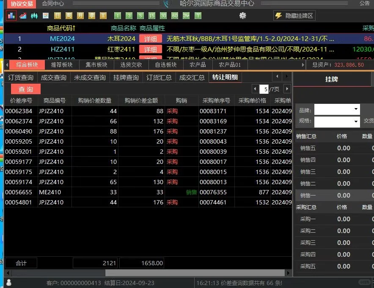
Task: Switch to 成交汇总 tab
Action: pos(192,78)
